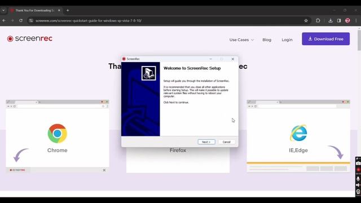Click the Firefox label text
361x203 pixels.
(178, 151)
